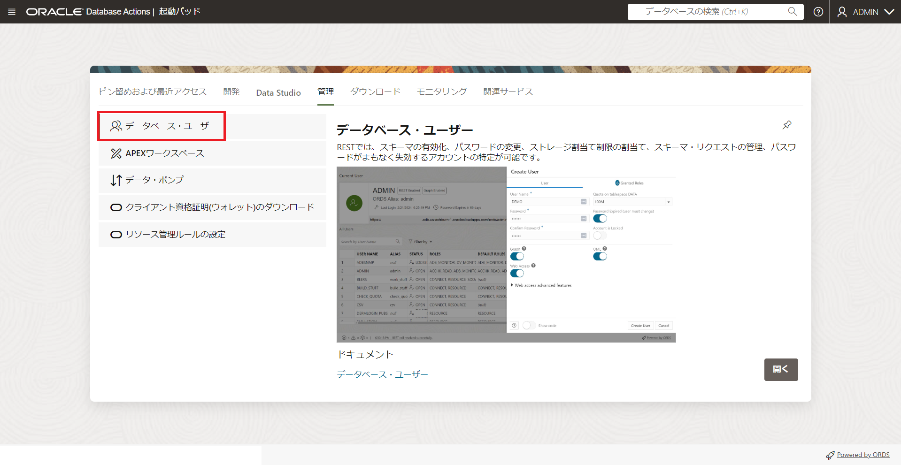
Task: Open the モニタリング tab
Action: (x=441, y=91)
